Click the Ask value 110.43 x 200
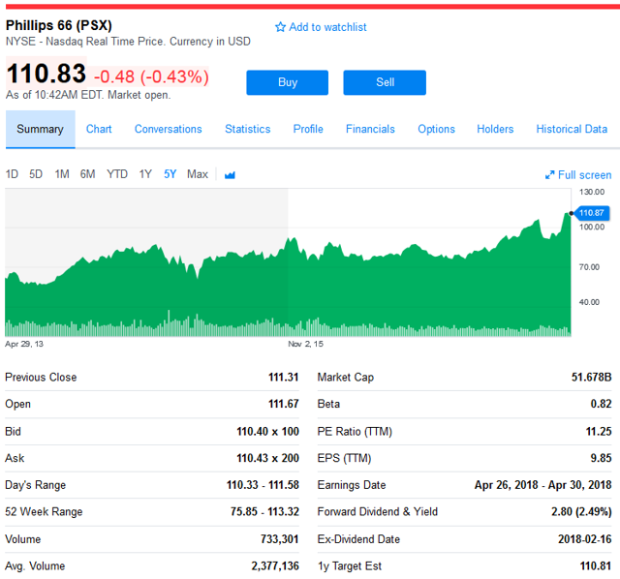 [267, 458]
